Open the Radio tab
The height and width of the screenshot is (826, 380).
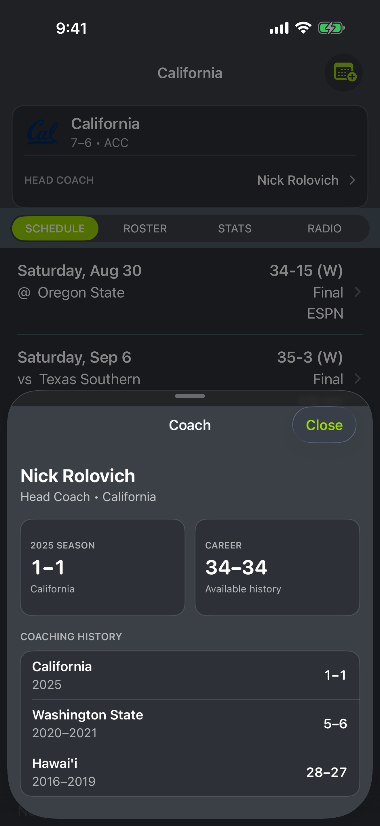point(324,229)
